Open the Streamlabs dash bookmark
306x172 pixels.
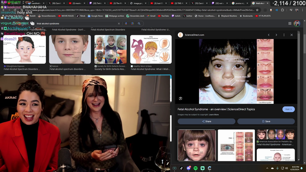click(135, 16)
